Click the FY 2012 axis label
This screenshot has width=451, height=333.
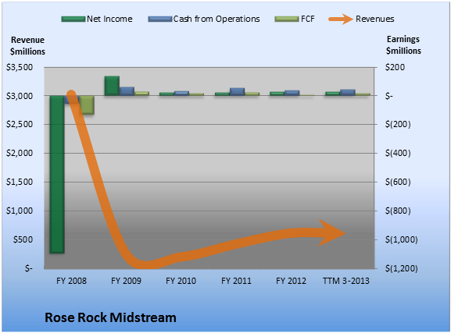(291, 281)
